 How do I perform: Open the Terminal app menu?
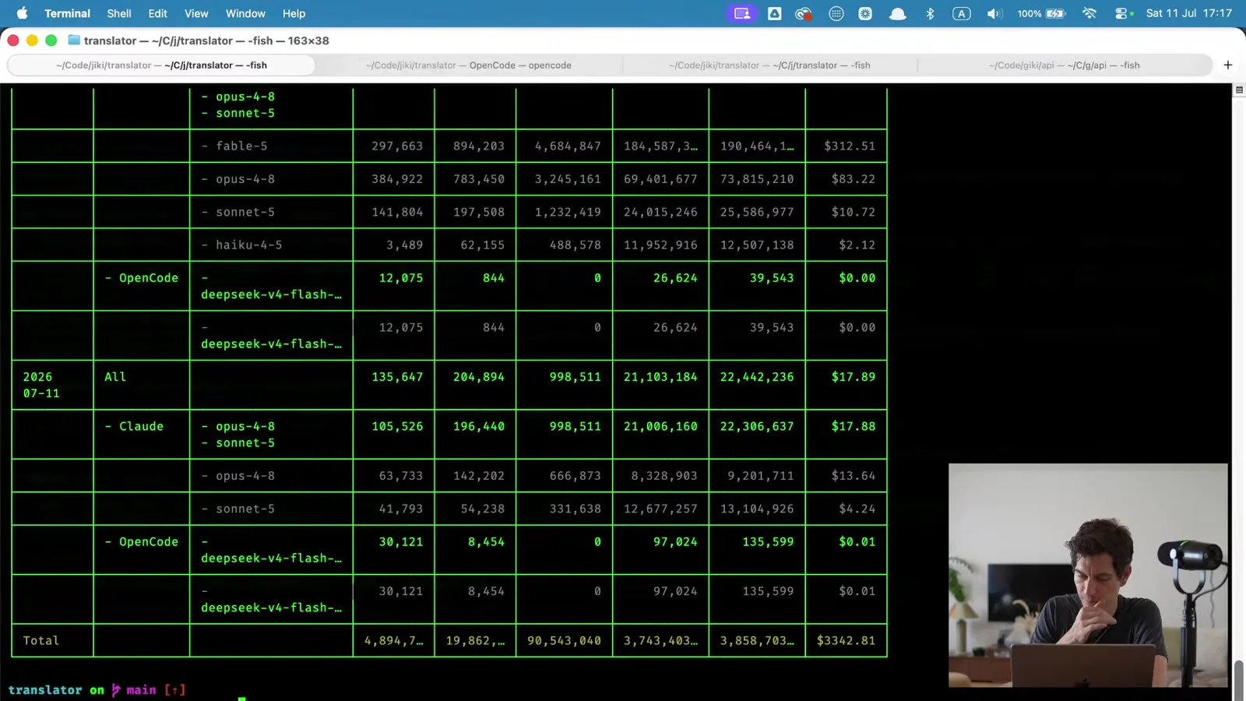click(x=67, y=13)
